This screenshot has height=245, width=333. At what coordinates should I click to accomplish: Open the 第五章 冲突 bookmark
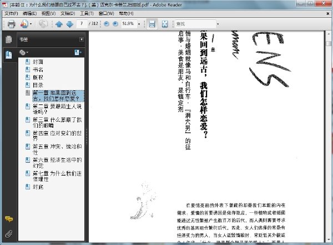[57, 149]
